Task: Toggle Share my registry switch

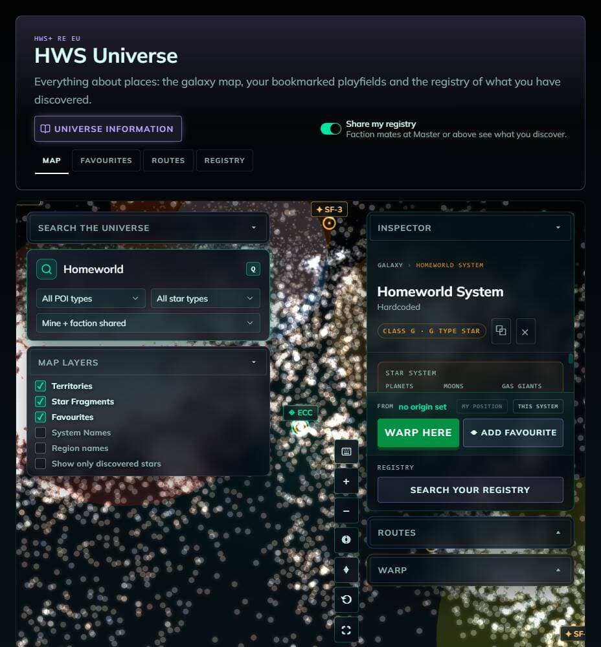Action: coord(331,129)
